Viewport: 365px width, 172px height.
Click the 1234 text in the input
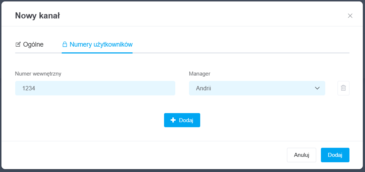(x=29, y=88)
